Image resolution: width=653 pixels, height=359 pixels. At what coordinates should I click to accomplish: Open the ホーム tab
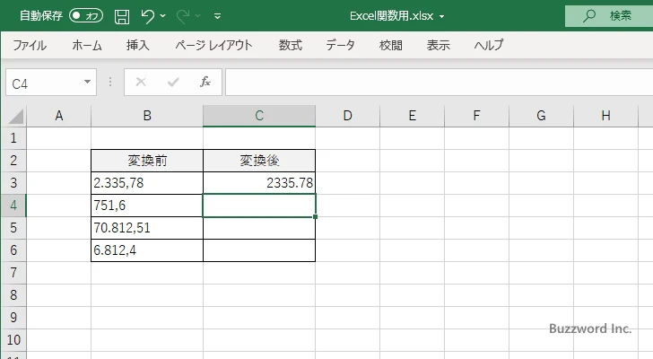pyautogui.click(x=87, y=45)
